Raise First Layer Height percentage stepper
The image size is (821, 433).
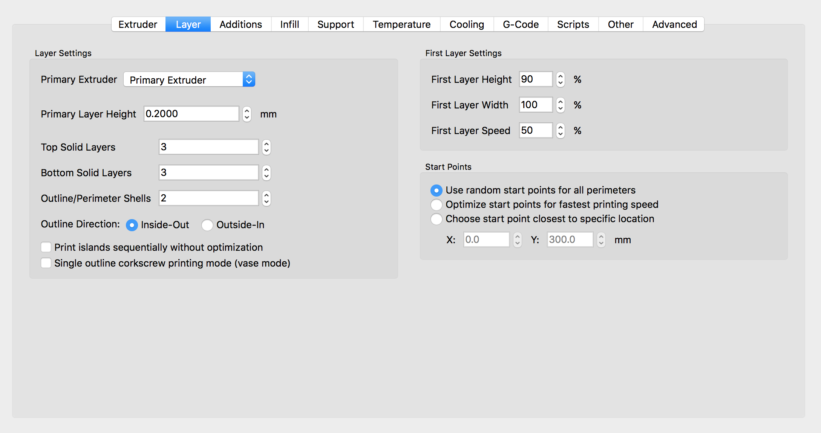(x=561, y=76)
